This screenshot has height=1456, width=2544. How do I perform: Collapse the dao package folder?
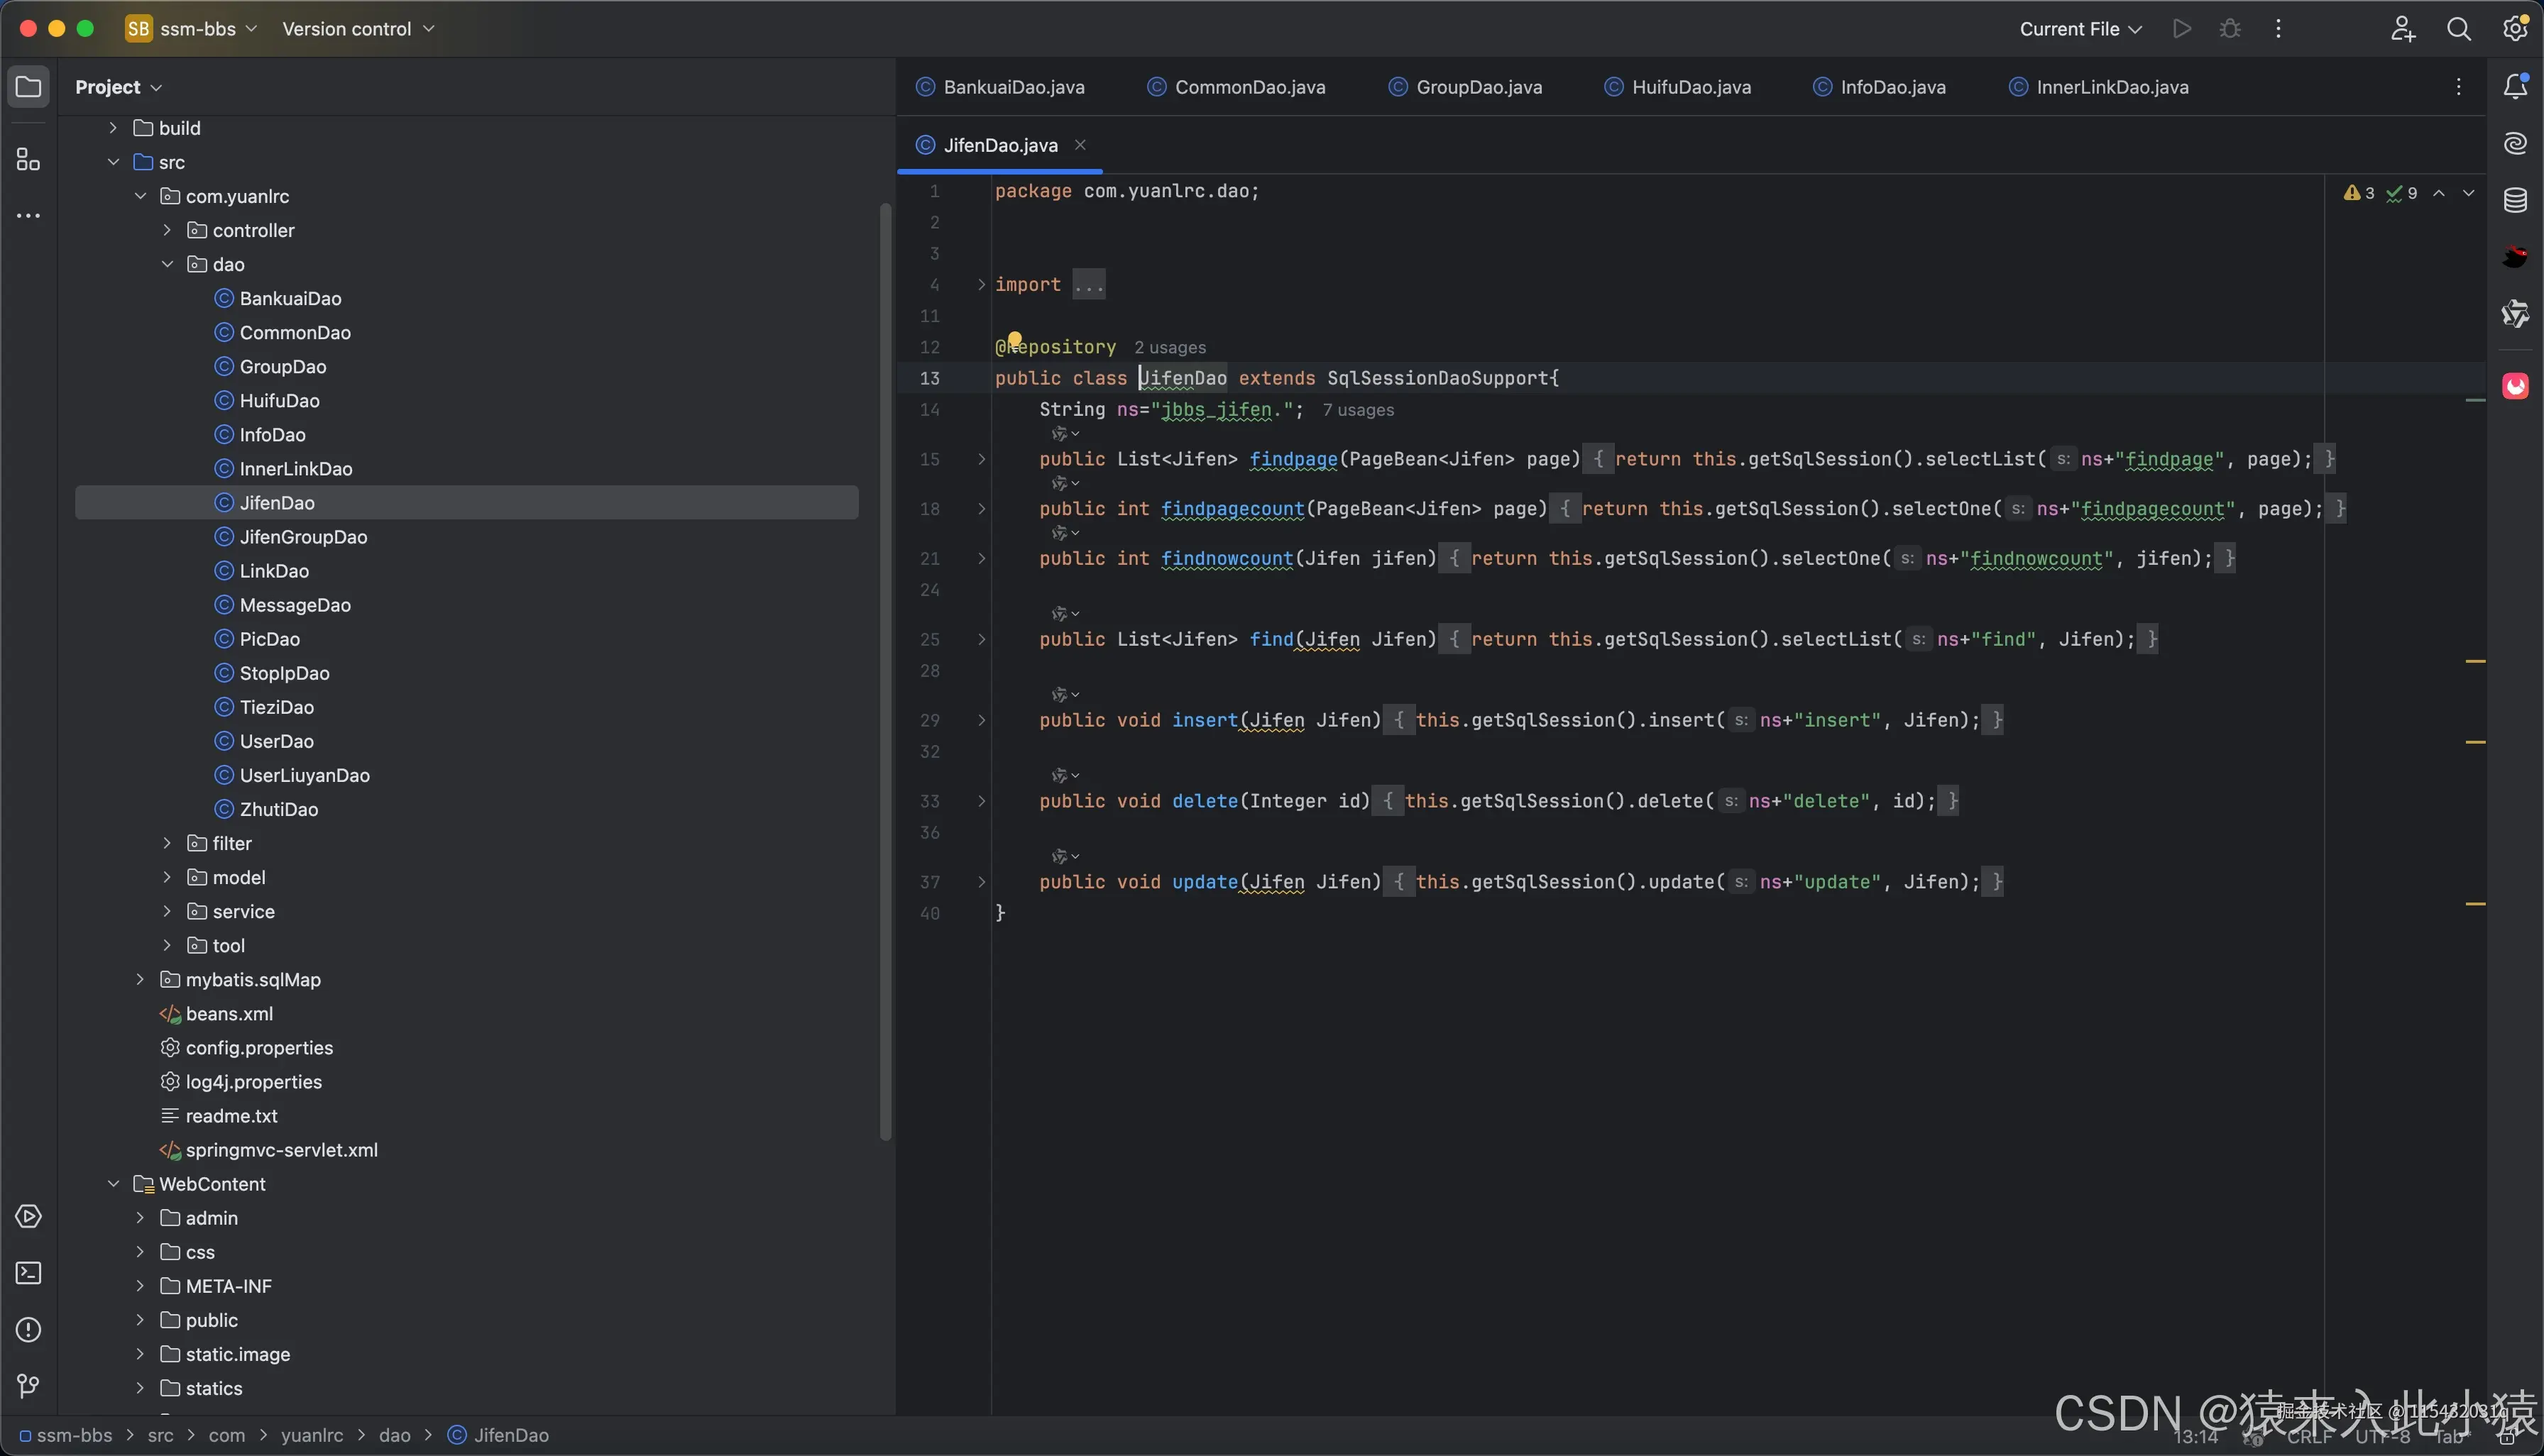pos(167,264)
